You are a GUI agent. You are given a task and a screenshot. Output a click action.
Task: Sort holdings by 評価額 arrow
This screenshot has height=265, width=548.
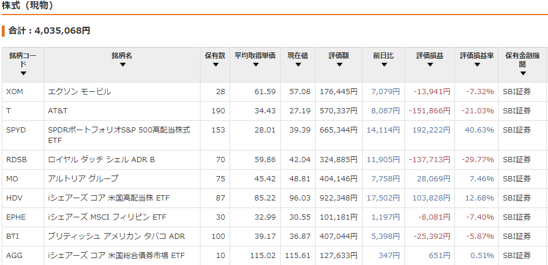coord(338,65)
